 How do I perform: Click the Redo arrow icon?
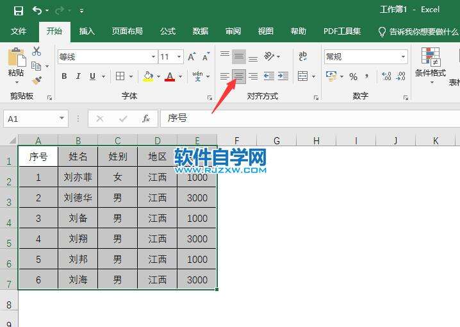tap(60, 11)
